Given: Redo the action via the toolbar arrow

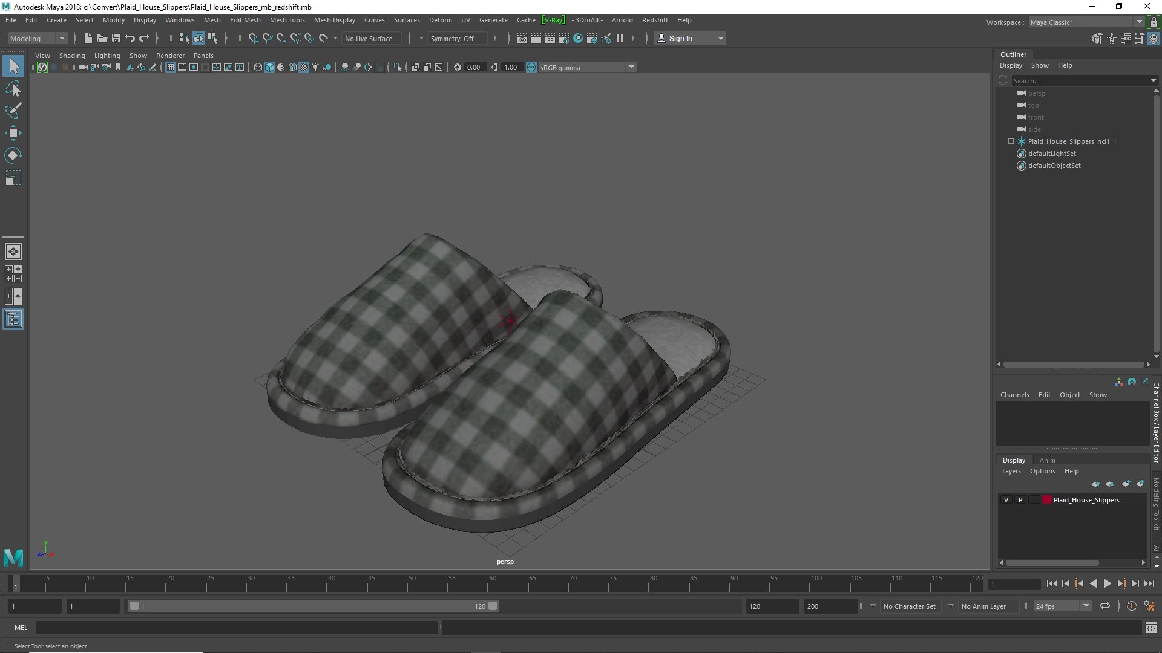Looking at the screenshot, I should (x=144, y=38).
